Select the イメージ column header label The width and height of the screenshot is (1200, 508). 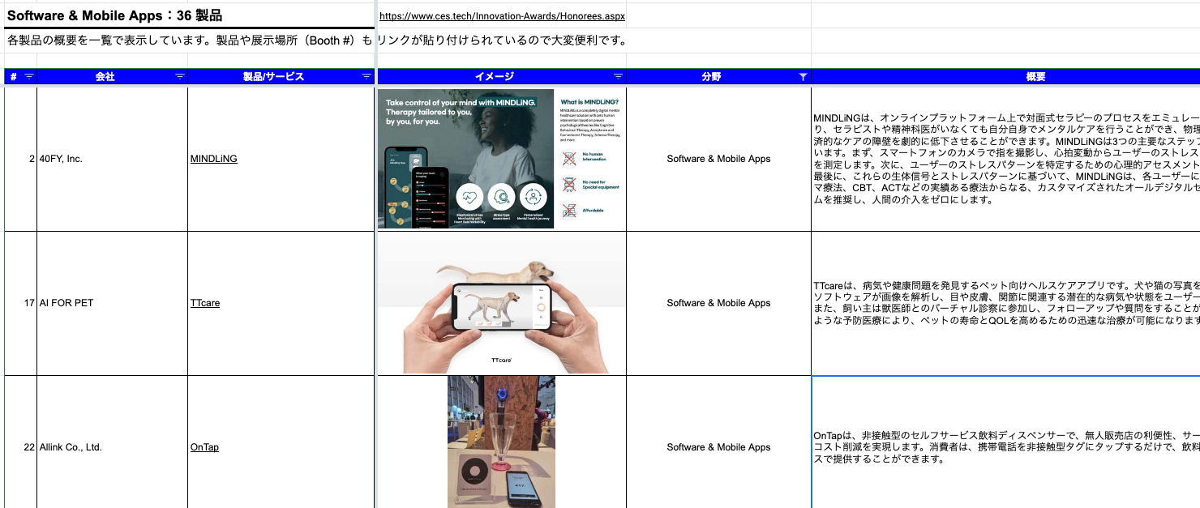pyautogui.click(x=495, y=77)
